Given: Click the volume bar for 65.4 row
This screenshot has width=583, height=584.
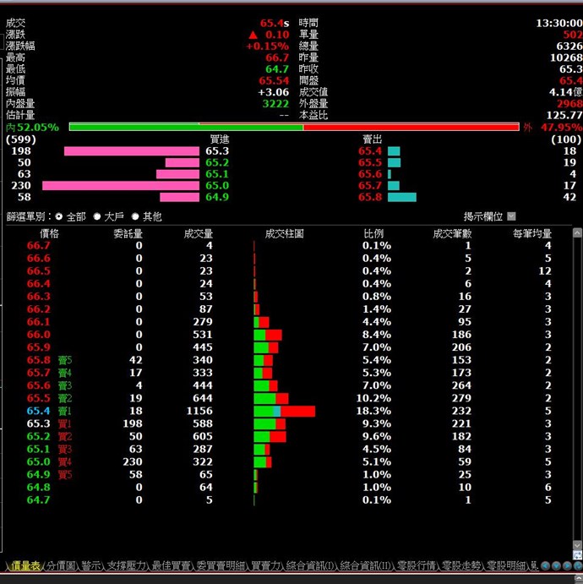Looking at the screenshot, I should 285,412.
